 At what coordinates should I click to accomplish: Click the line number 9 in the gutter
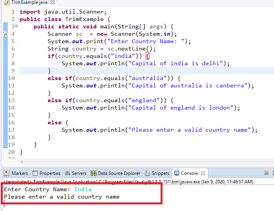point(13,71)
